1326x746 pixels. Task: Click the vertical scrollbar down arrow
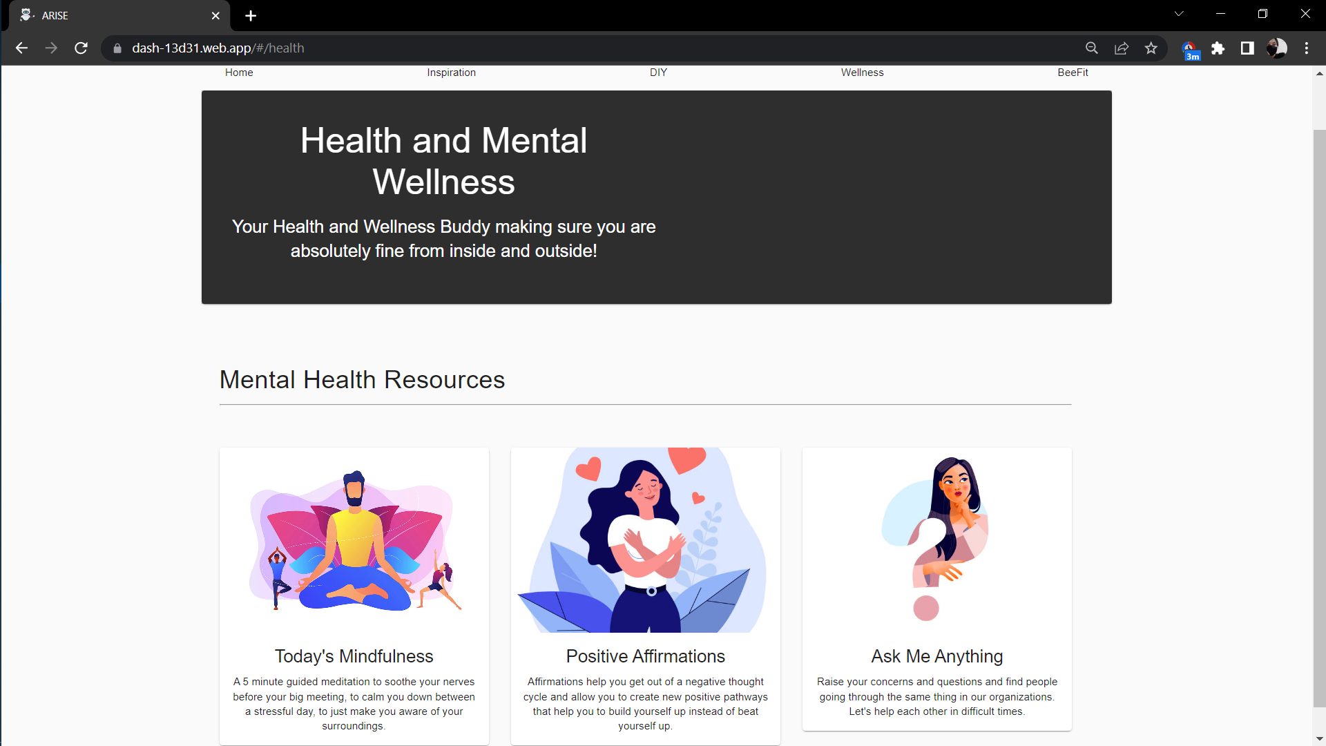click(1319, 739)
